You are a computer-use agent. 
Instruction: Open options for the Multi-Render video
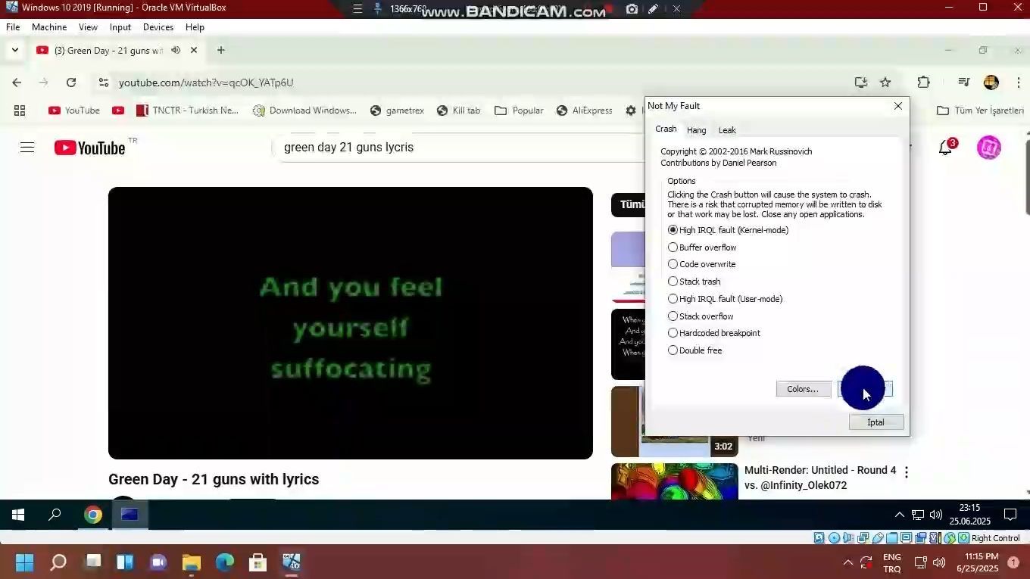pyautogui.click(x=906, y=472)
